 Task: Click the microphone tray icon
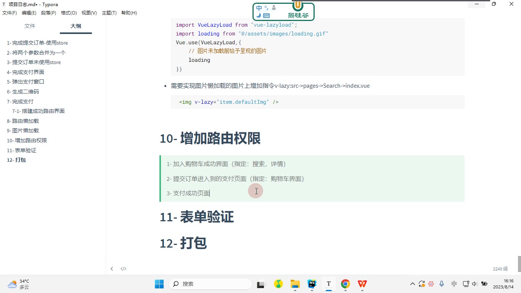[x=442, y=284]
